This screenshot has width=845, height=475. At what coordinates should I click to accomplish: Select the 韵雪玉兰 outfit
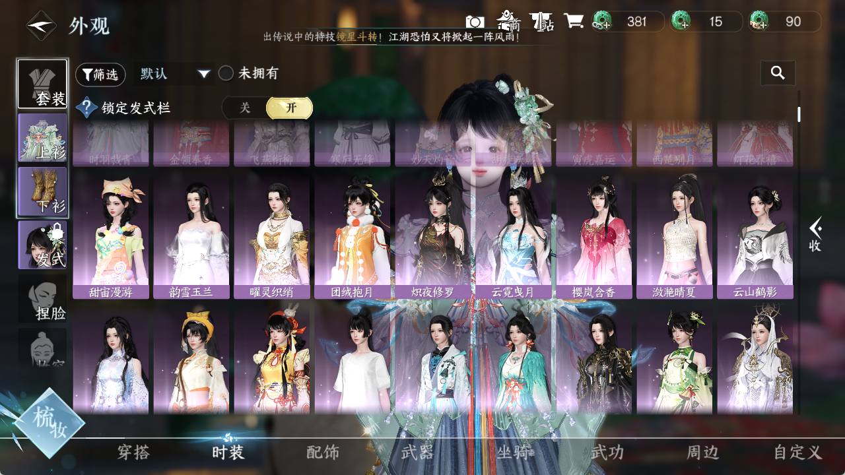pos(191,236)
